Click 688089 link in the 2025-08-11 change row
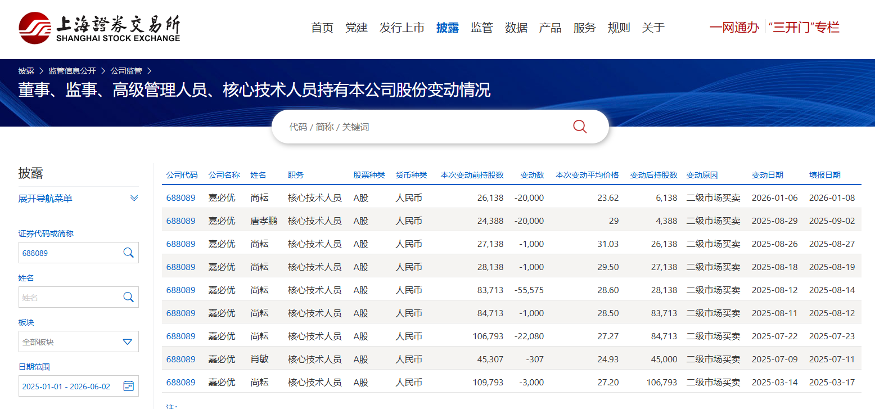 coord(181,313)
